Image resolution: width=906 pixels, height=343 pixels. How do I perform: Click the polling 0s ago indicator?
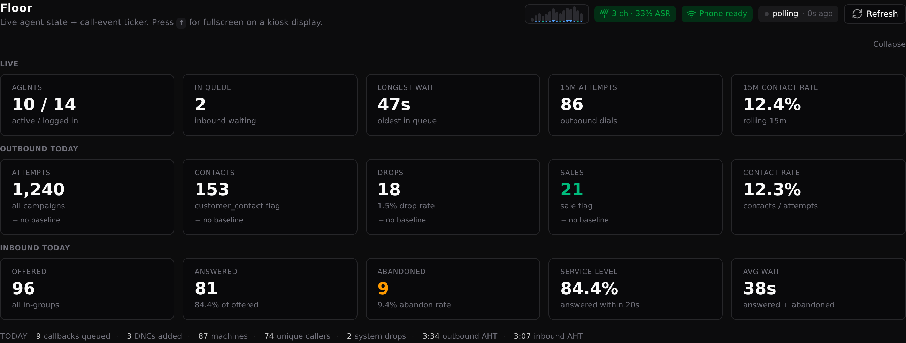click(798, 14)
